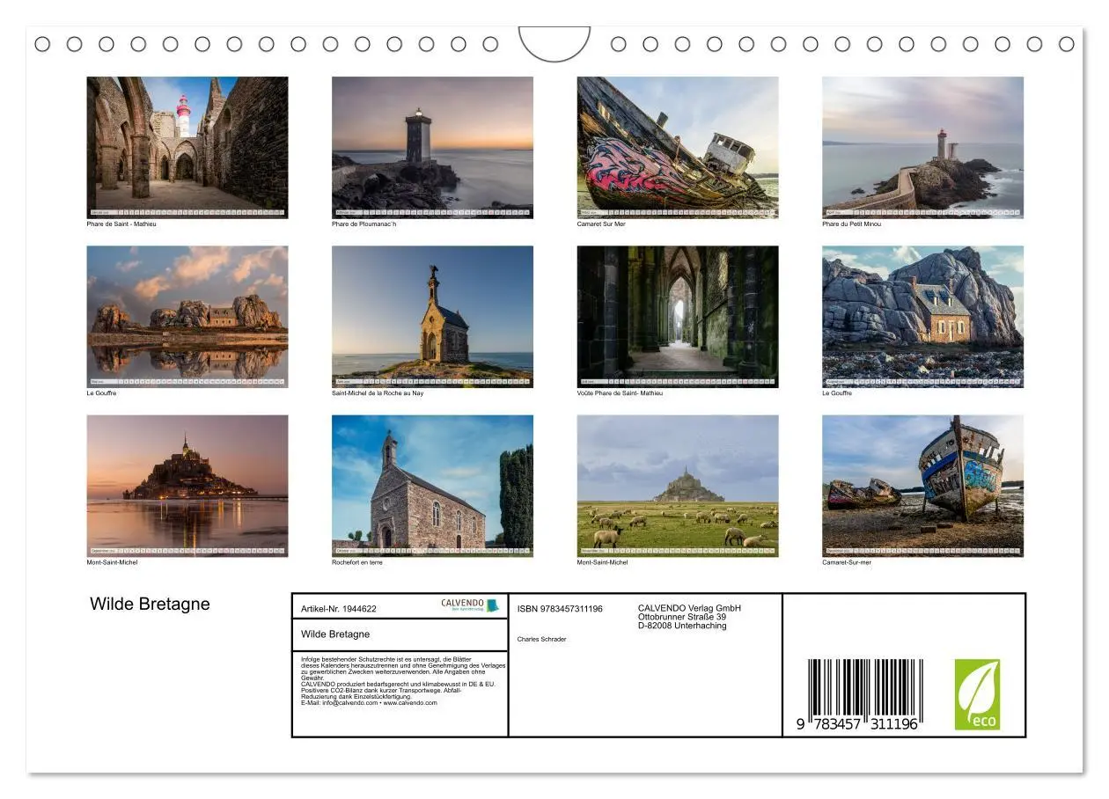
Task: Open the Le Gouffre reflection photo with clouds
Action: click(187, 317)
